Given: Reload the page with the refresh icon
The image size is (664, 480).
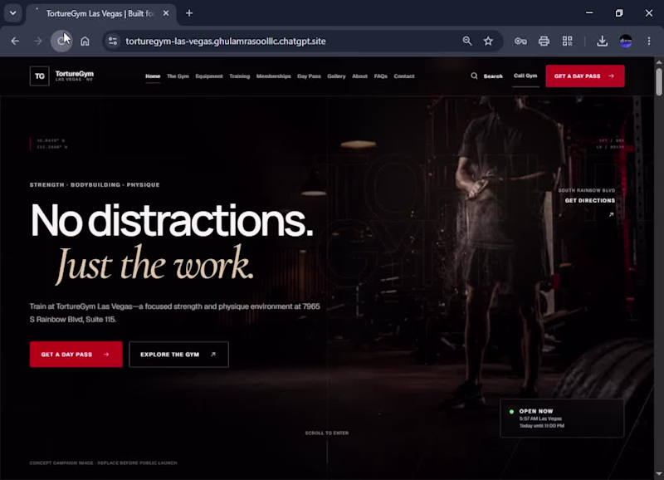Looking at the screenshot, I should click(x=61, y=41).
